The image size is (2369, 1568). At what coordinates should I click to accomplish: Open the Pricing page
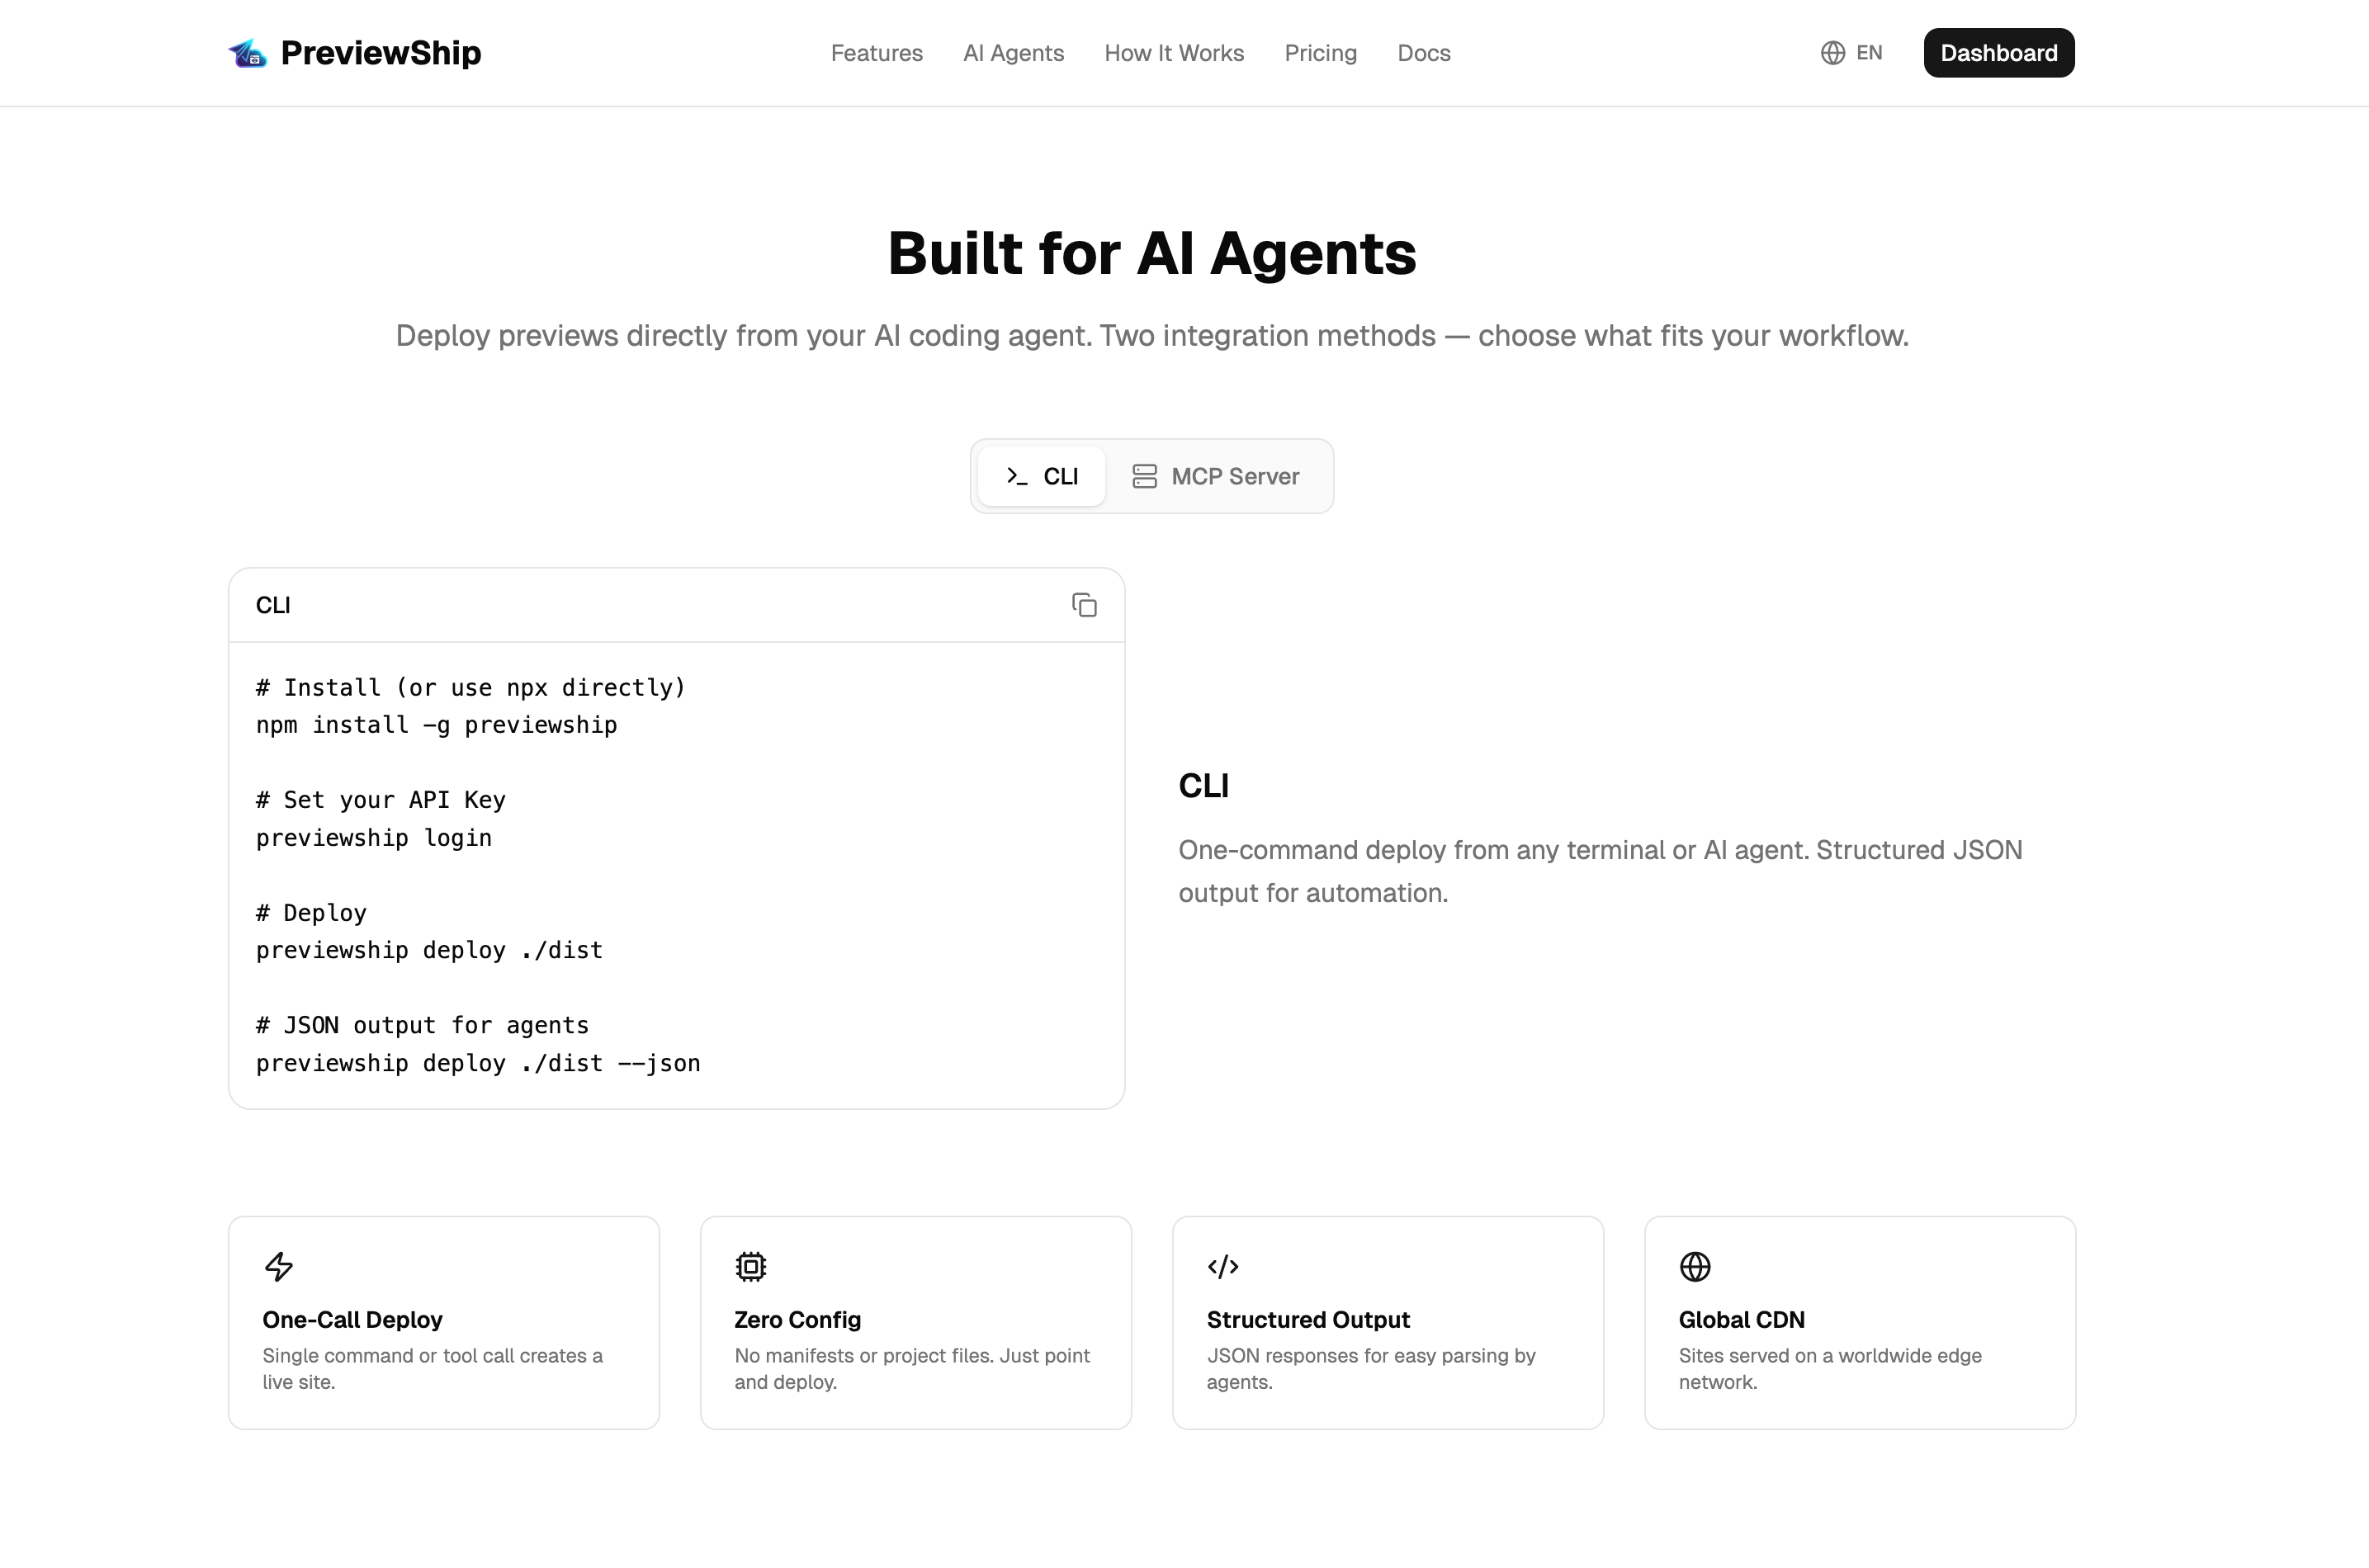(1320, 53)
